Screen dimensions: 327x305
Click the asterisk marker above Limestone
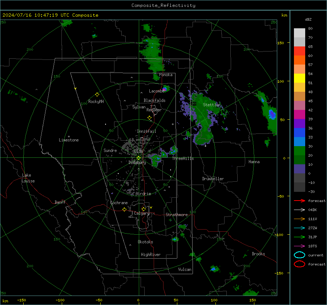tap(69, 137)
